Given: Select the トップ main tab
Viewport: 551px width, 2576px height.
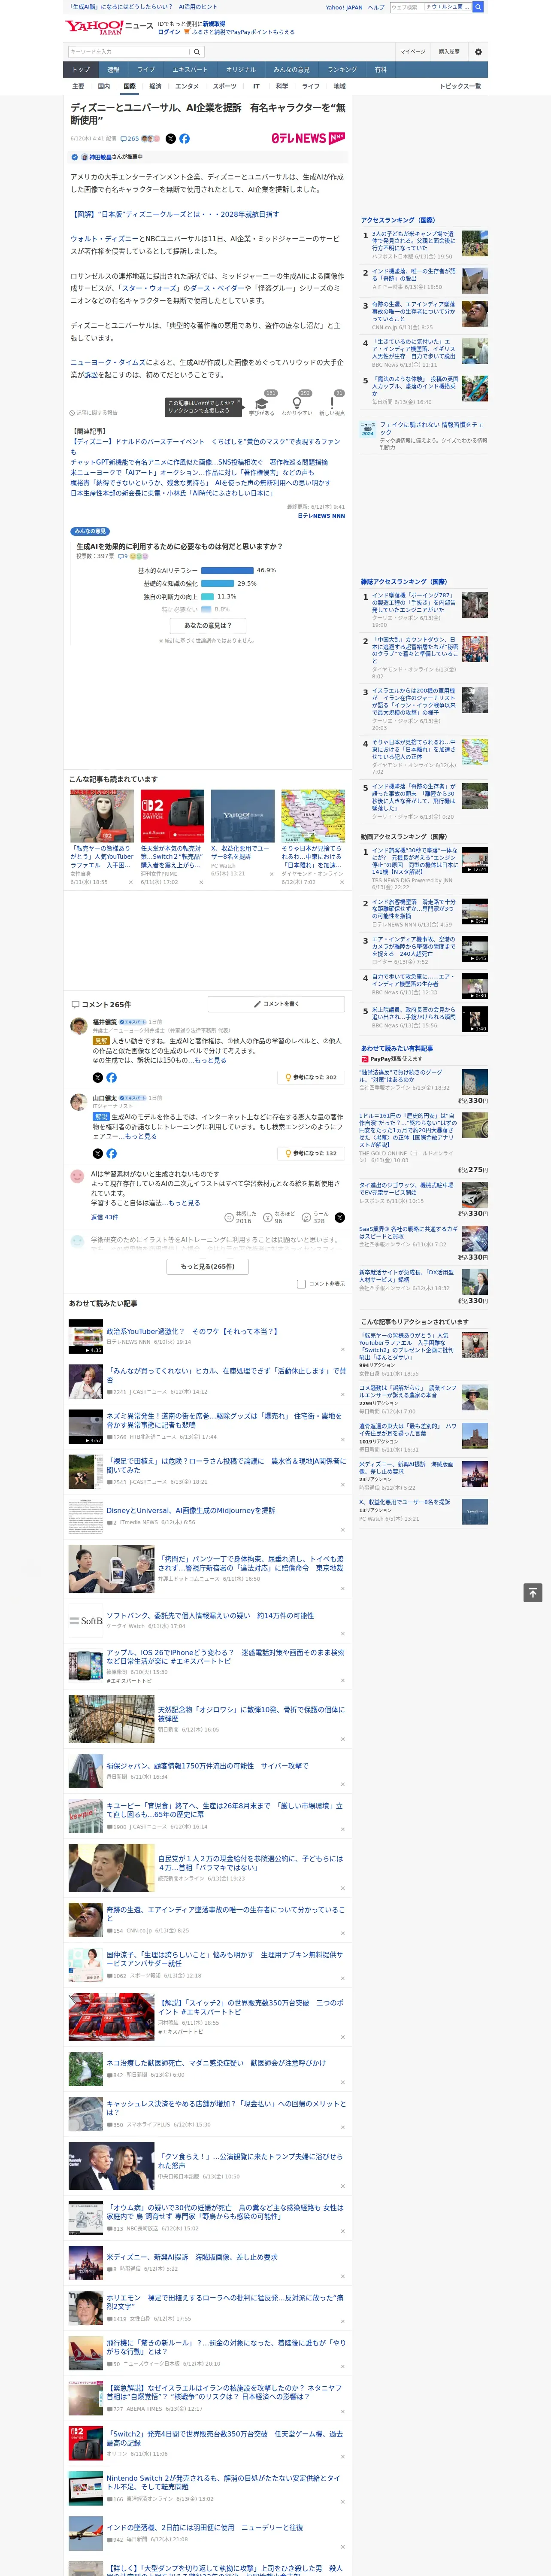Looking at the screenshot, I should pos(81,70).
